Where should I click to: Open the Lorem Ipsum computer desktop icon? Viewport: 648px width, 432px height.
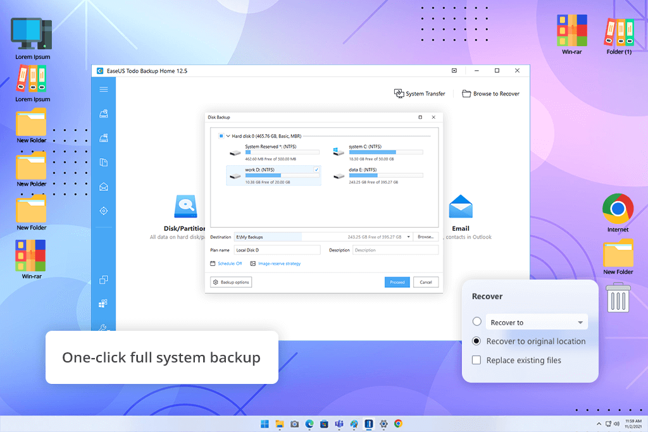[x=32, y=39]
